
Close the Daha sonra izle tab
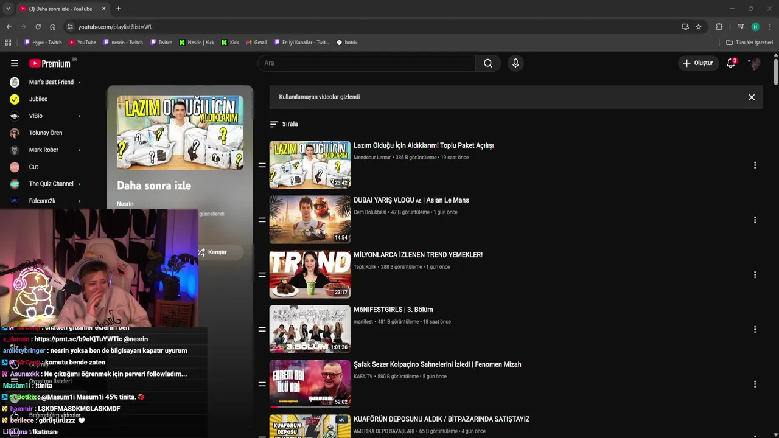coord(103,9)
